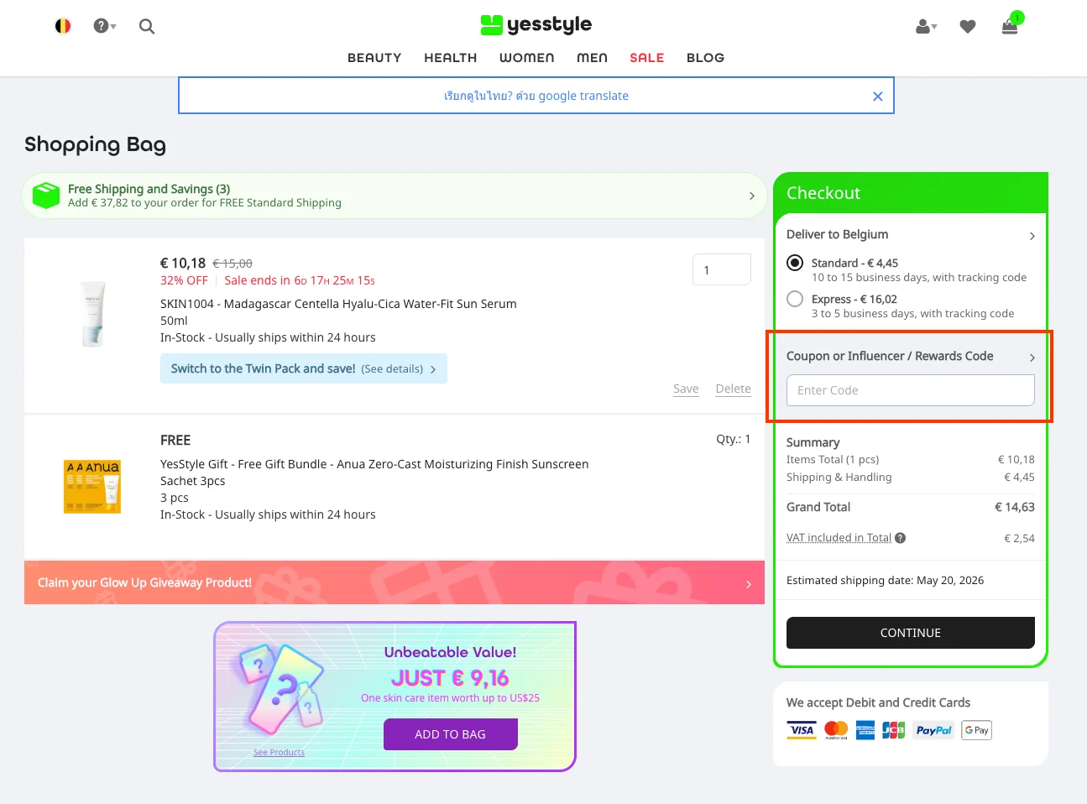
Task: Open SKIN1004 Sun Serum product thumbnail
Action: coord(92,314)
